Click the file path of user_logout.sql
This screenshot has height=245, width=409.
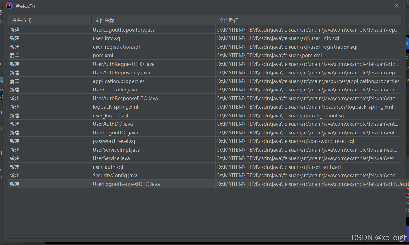[281, 116]
